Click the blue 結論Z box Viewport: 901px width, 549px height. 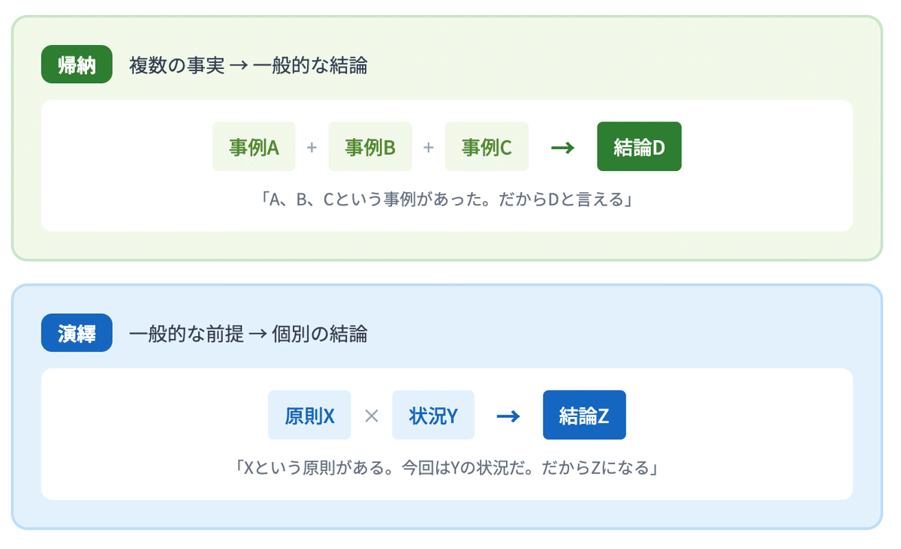point(584,415)
